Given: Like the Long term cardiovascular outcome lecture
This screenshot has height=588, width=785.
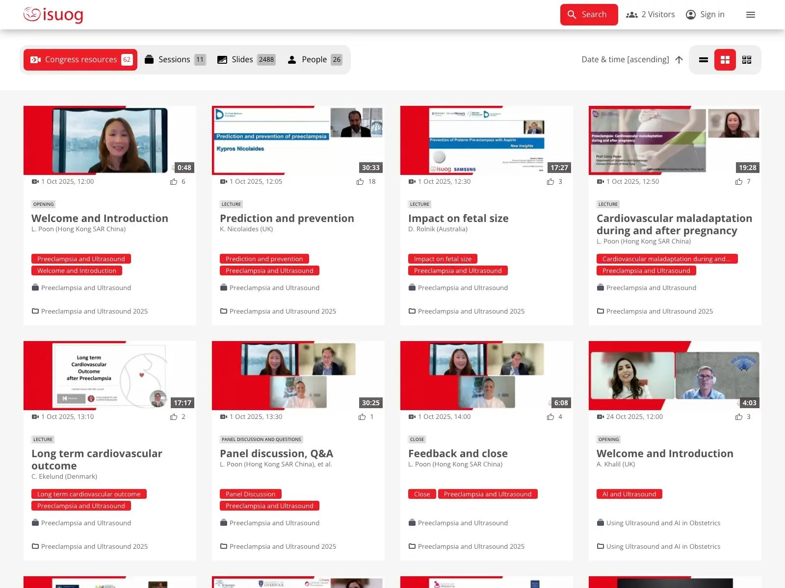Looking at the screenshot, I should [x=174, y=417].
